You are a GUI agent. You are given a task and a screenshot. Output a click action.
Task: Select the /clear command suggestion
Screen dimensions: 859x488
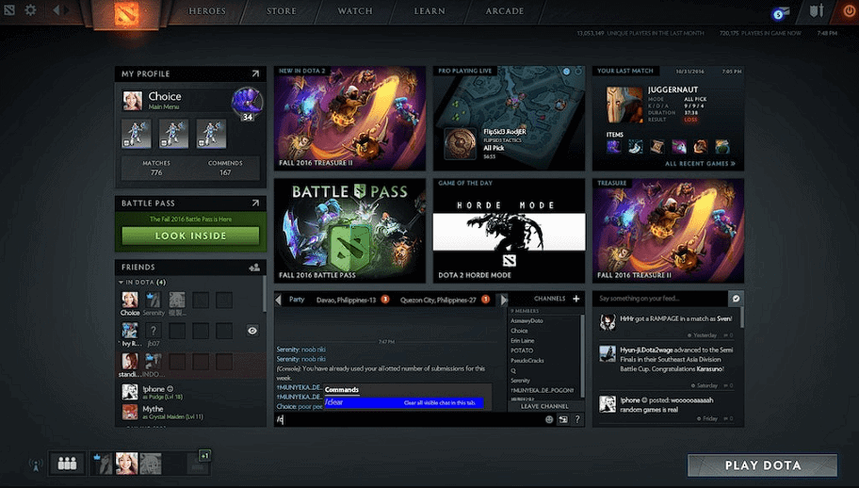(x=404, y=402)
